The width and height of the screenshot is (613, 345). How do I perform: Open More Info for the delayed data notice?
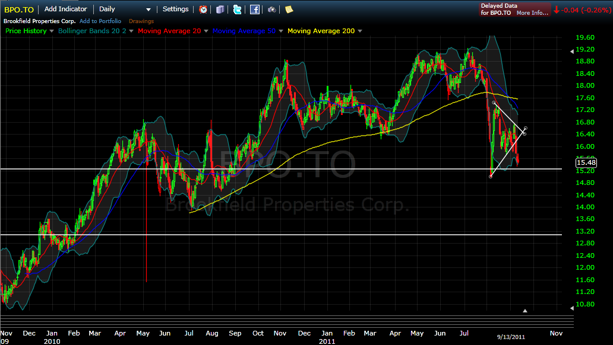click(x=533, y=12)
